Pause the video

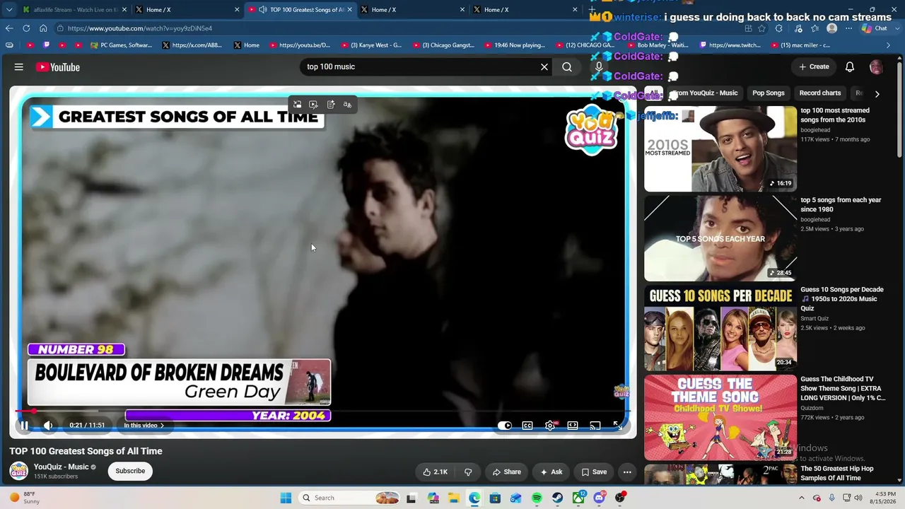tap(24, 426)
